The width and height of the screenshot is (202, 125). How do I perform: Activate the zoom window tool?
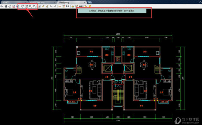[26, 6]
